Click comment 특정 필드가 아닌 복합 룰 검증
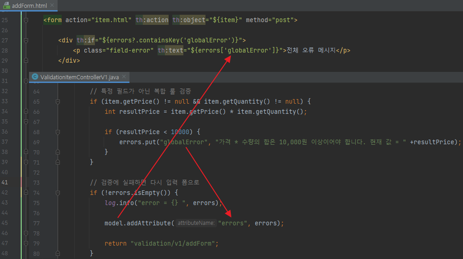 (141, 91)
